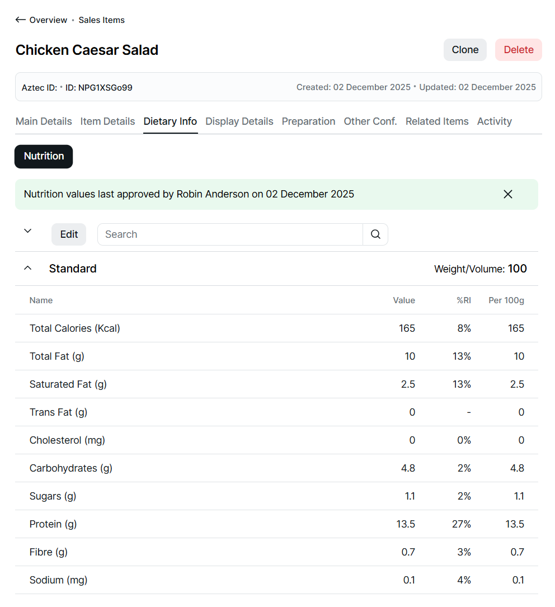The width and height of the screenshot is (555, 607).
Task: Clone the Chicken Caesar Salad item
Action: [465, 50]
